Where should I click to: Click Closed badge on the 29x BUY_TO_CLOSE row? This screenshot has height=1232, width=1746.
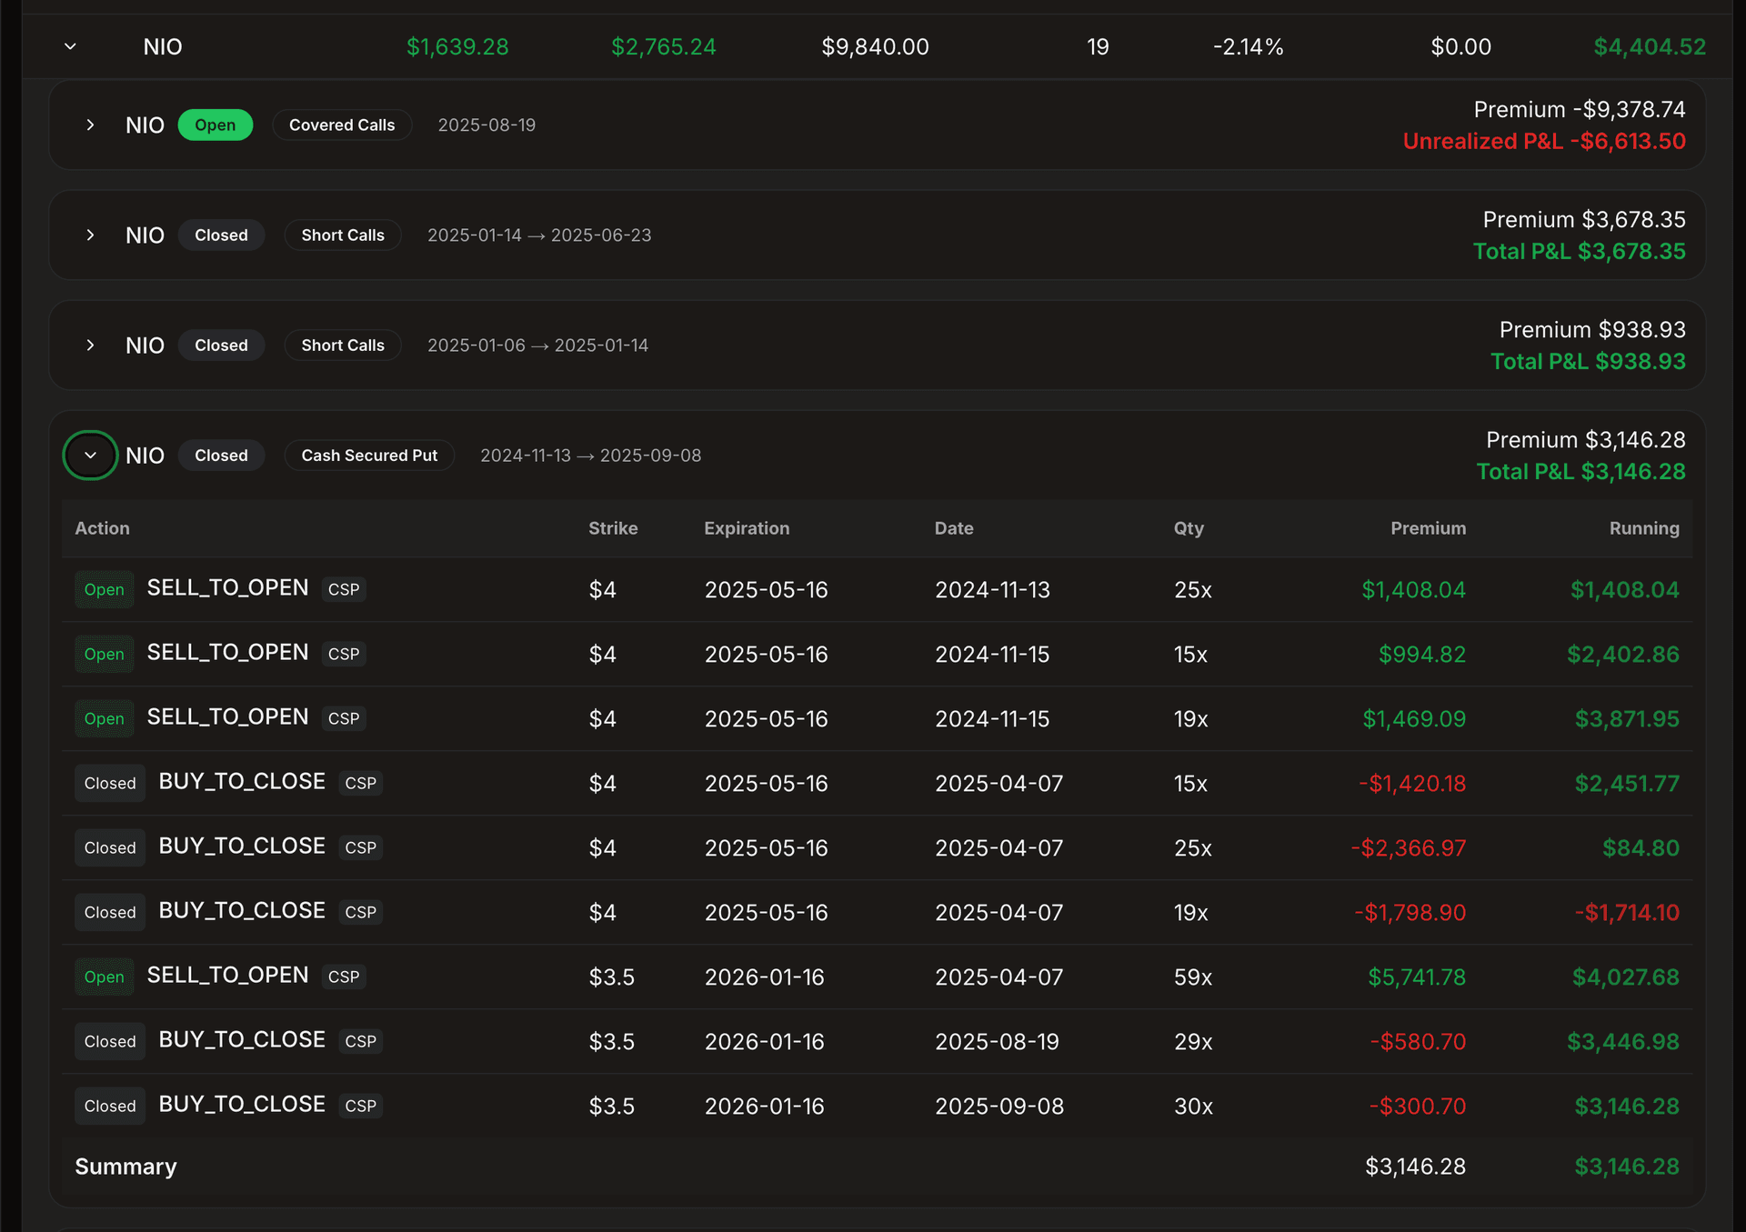[110, 1041]
